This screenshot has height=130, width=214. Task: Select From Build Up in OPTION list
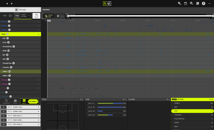(x=193, y=119)
